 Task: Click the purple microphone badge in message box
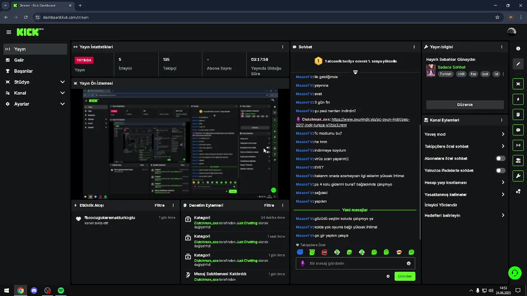click(303, 264)
